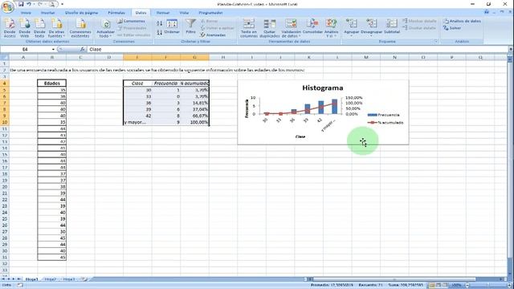
Task: Click the Frecuencia legend entry in chart
Action: [x=384, y=115]
